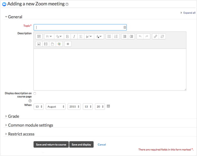Screen dimensions: 197x156
Task: Apply bold formatting
Action: 67,36
